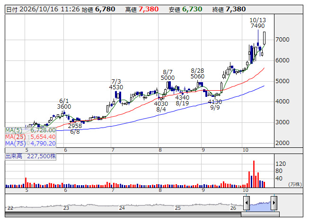Click the 2000 price axis label
This screenshot has width=309, height=222.
[283, 143]
